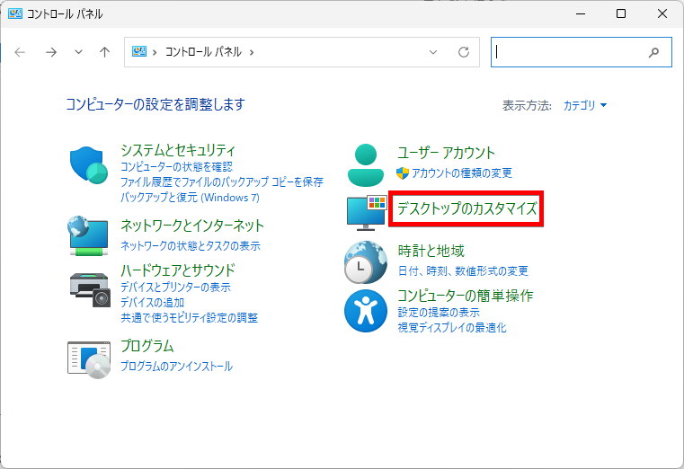Screen dimensions: 684x469
Task: Click the refresh button in address bar
Action: [x=464, y=52]
